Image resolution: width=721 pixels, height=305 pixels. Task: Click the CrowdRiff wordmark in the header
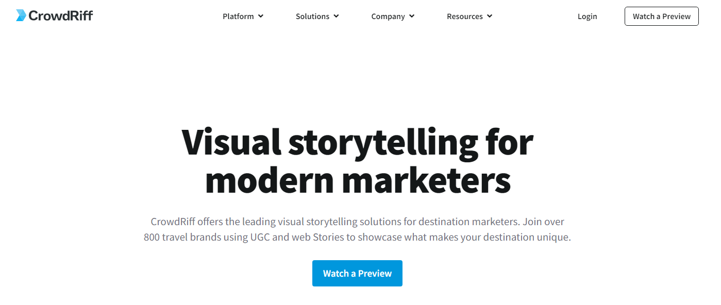point(61,16)
